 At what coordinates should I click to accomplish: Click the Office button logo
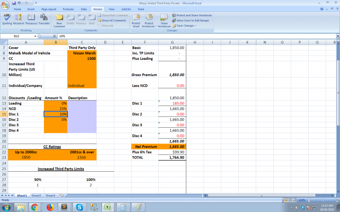coord(5,5)
